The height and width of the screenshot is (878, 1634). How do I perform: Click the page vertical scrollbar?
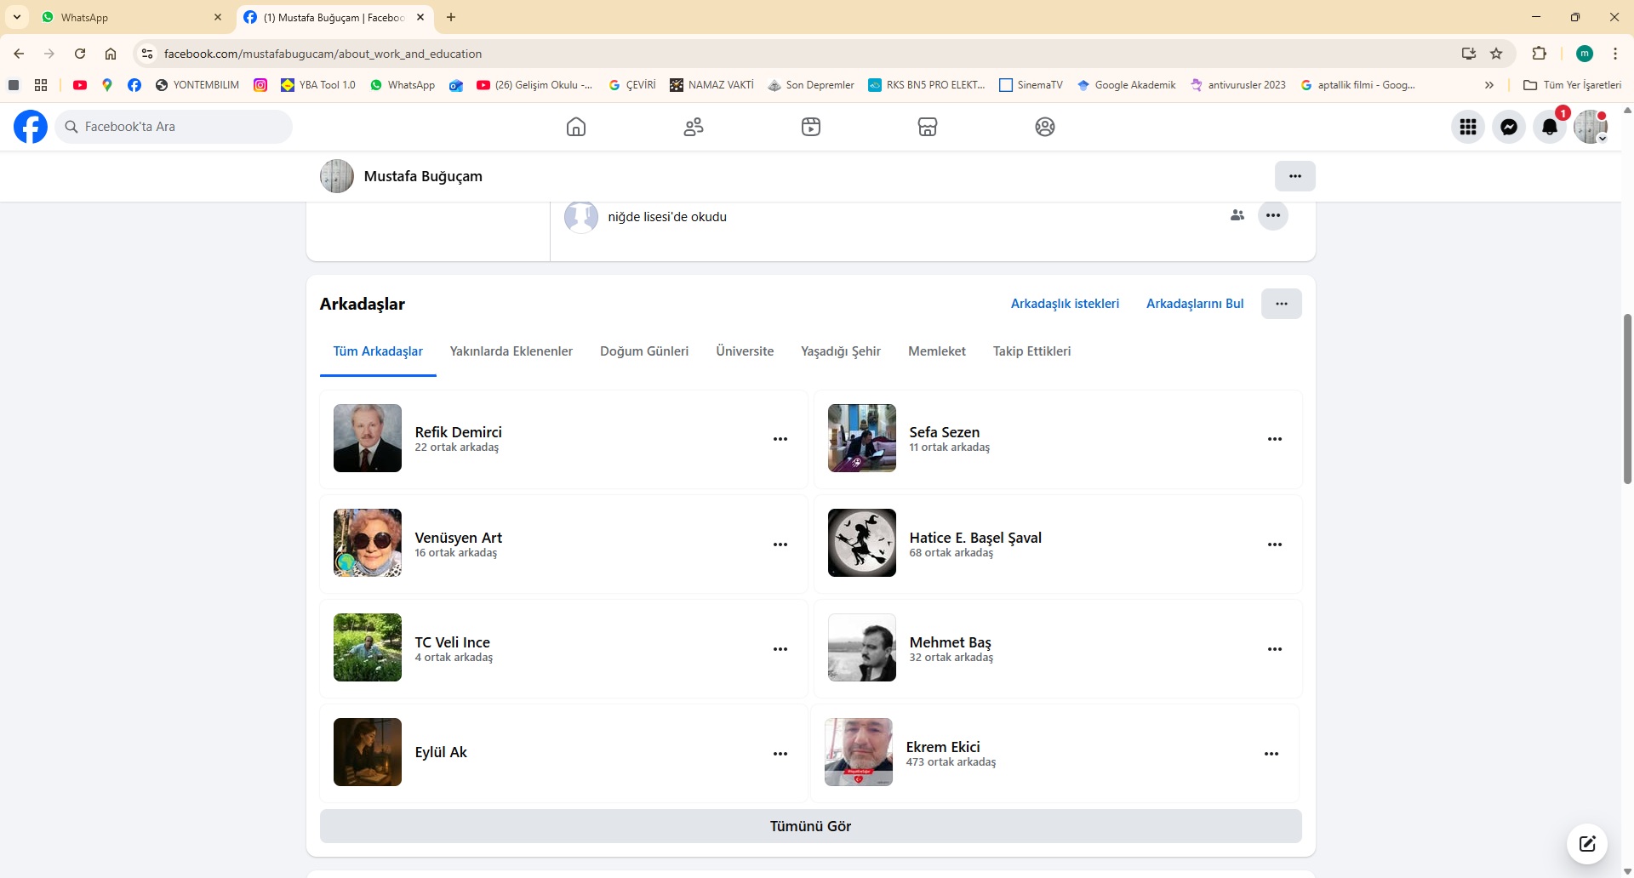1627,398
